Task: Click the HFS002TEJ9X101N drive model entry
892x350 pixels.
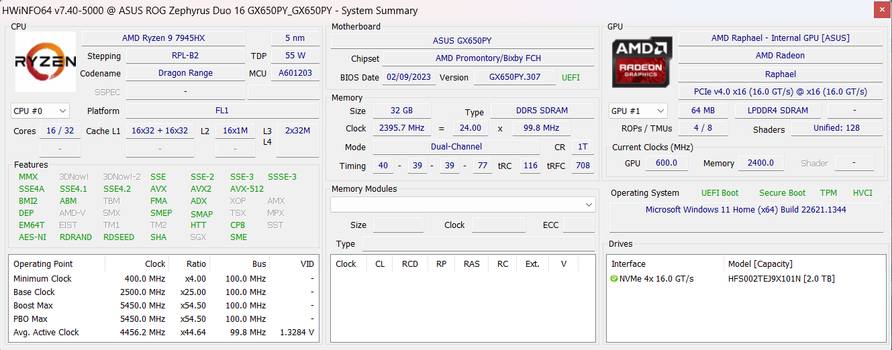Action: pos(781,279)
